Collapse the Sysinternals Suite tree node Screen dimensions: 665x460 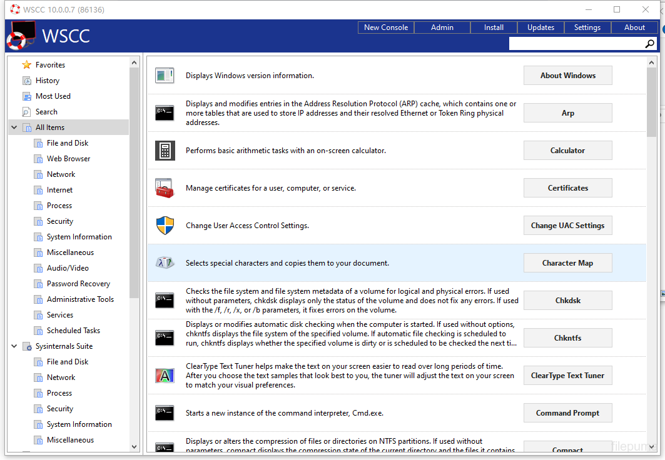pyautogui.click(x=14, y=346)
